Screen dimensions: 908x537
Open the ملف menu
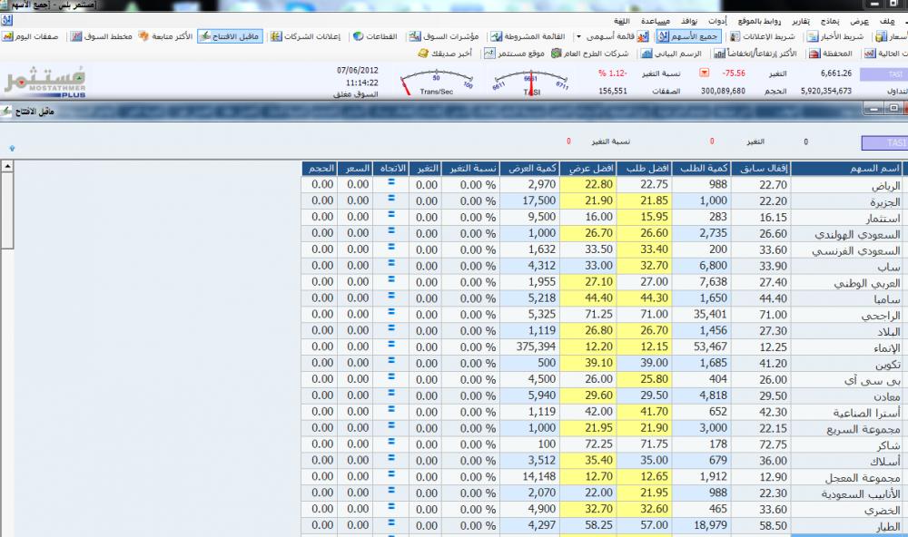point(887,21)
